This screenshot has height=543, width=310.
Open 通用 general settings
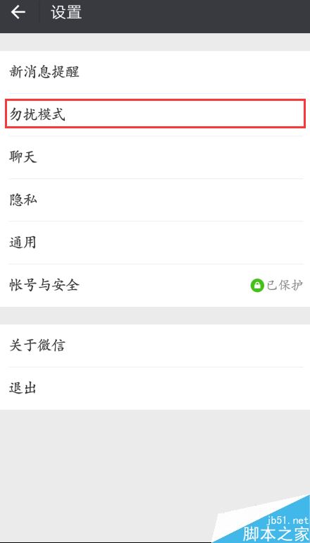[x=155, y=243]
